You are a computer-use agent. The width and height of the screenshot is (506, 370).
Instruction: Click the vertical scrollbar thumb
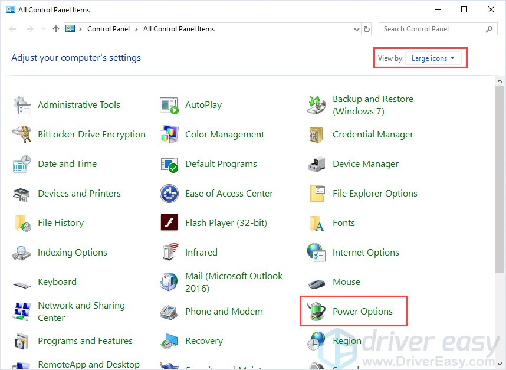500,179
